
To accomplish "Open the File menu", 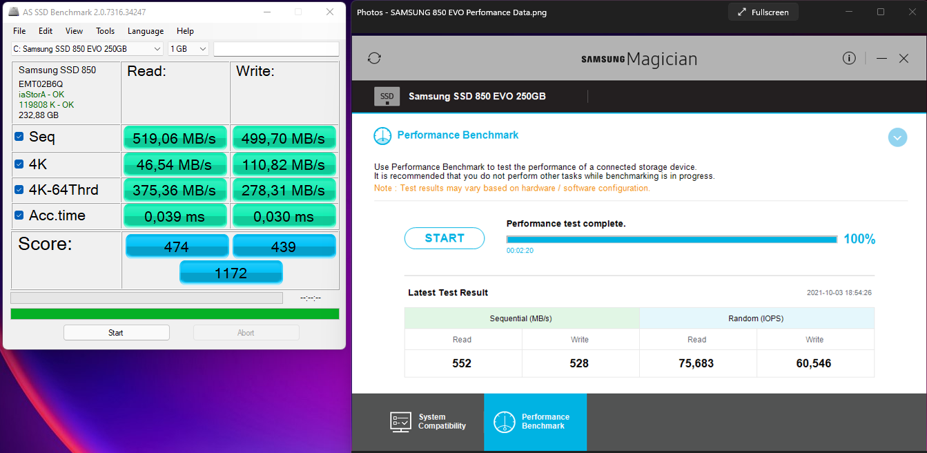I will pos(19,31).
